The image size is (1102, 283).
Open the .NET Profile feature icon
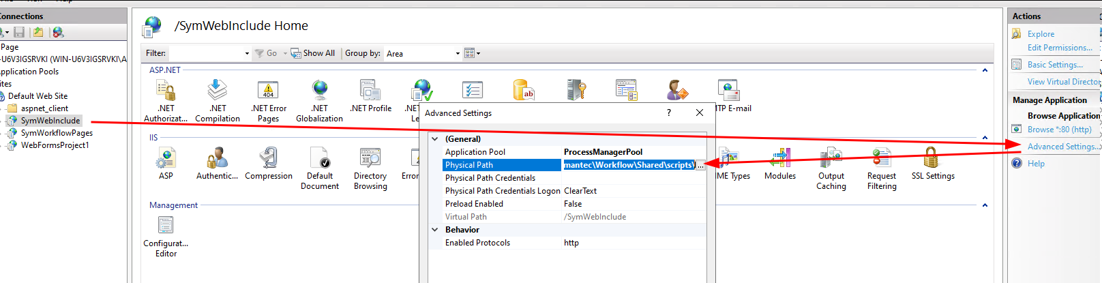[370, 91]
